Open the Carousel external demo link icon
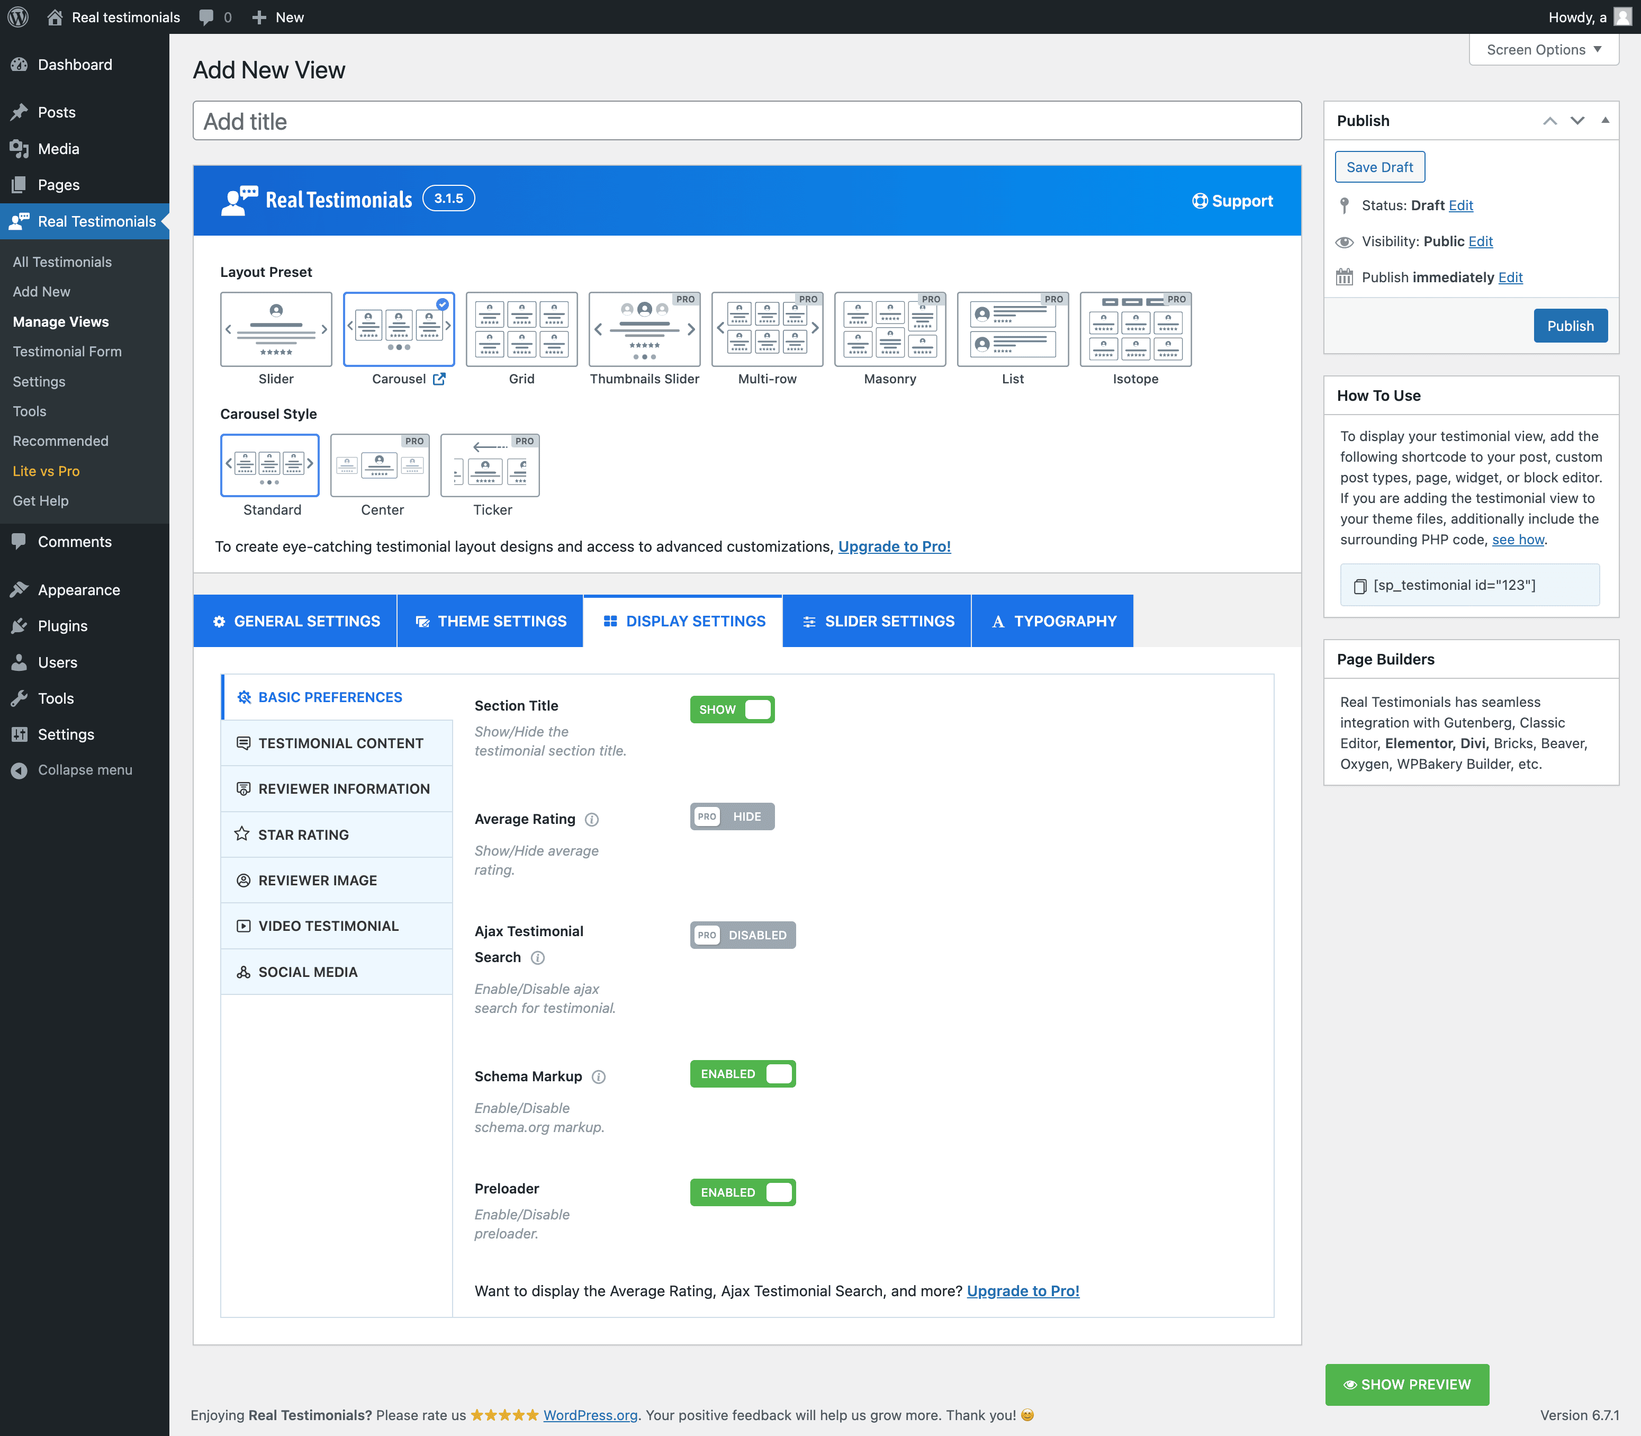 [439, 379]
